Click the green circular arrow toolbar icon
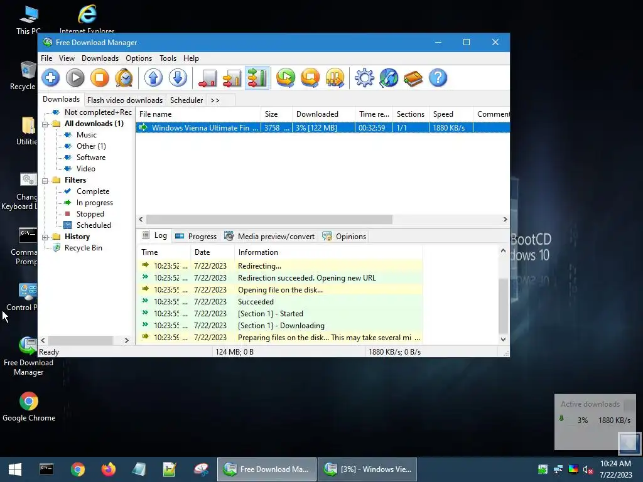 tap(286, 78)
